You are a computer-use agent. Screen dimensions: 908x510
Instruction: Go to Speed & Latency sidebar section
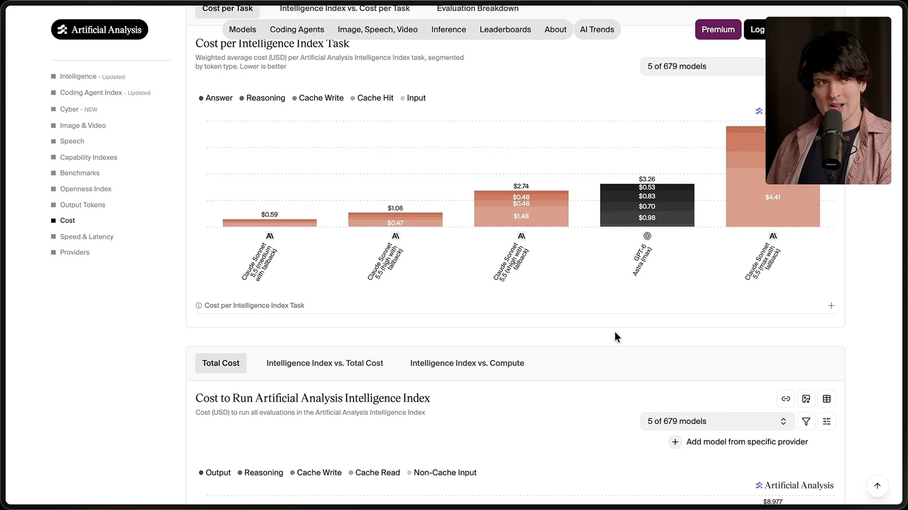pyautogui.click(x=86, y=237)
